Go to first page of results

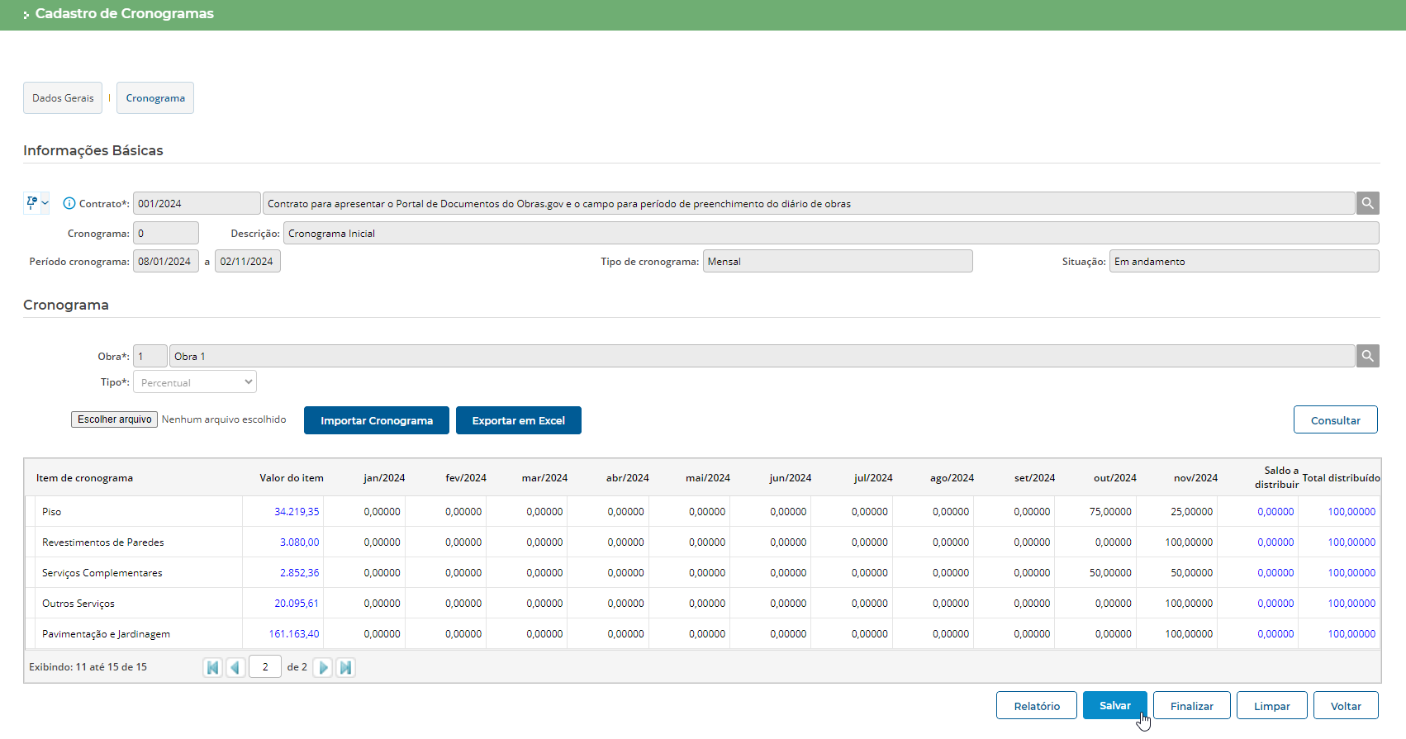tap(212, 667)
